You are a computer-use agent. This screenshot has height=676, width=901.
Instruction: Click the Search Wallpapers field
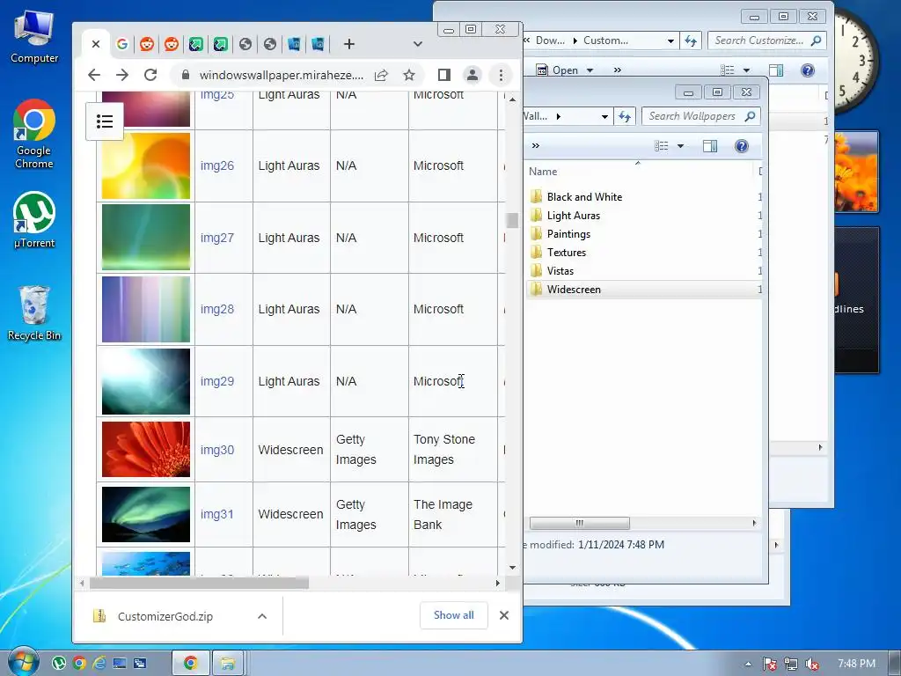[701, 116]
